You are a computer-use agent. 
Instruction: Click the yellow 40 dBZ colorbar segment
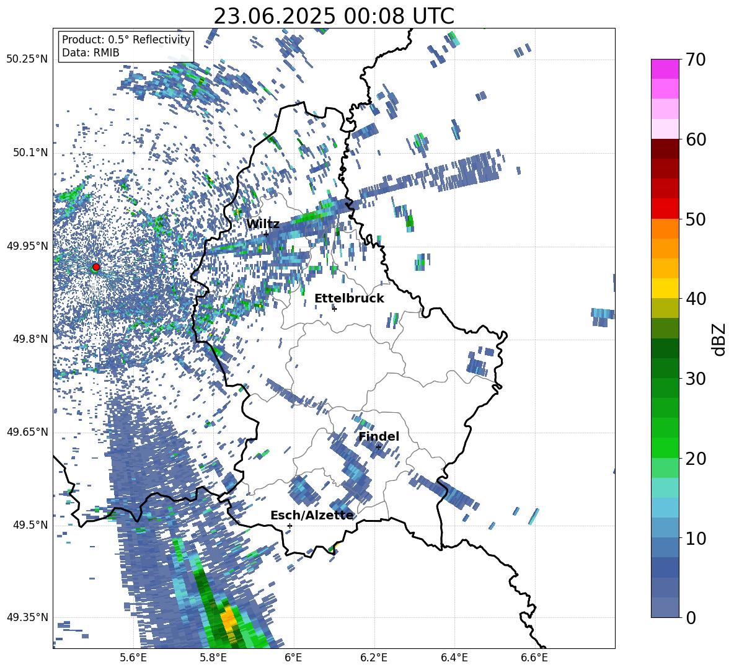click(665, 288)
